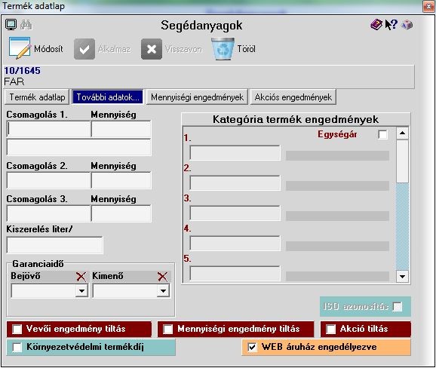Image resolution: width=436 pixels, height=368 pixels.
Task: Click the Módosít edit icon
Action: click(x=20, y=48)
